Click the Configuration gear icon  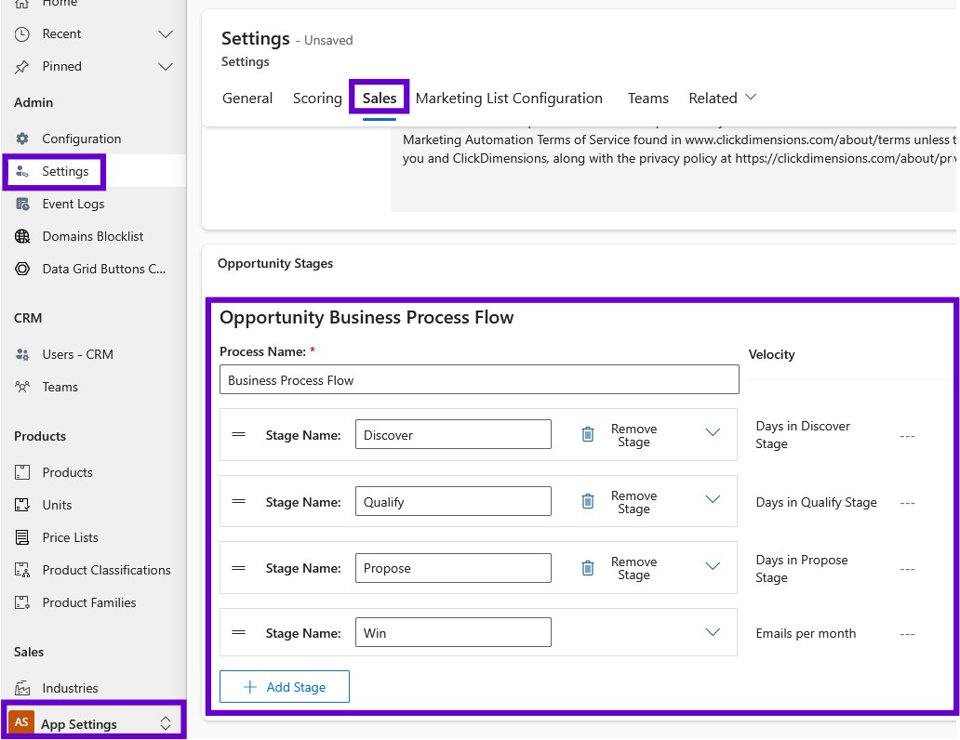coord(22,139)
